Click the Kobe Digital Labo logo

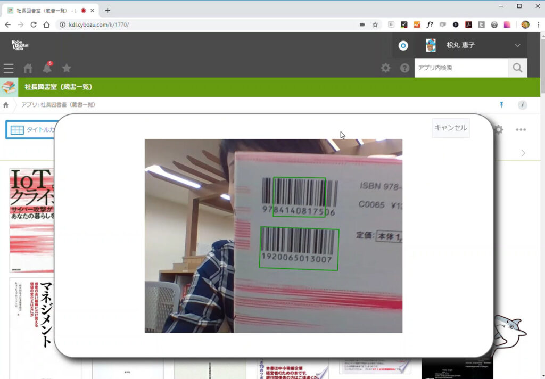pos(20,45)
